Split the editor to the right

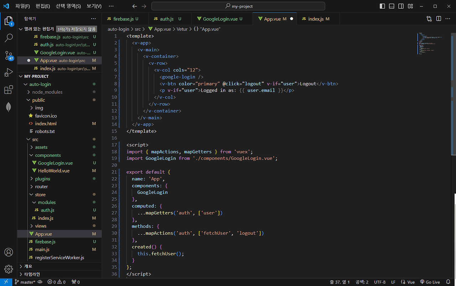[439, 19]
